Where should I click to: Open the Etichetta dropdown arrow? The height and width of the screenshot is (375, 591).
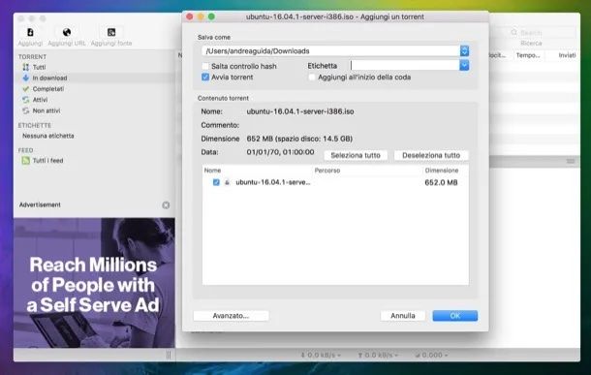coord(464,66)
